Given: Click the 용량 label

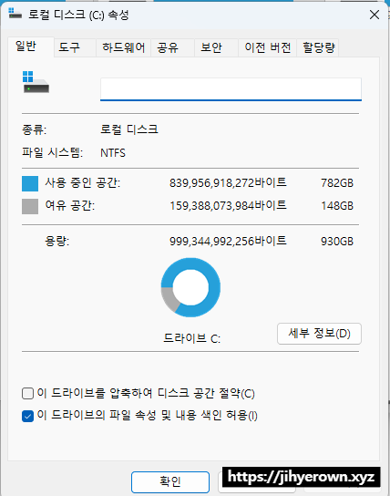Looking at the screenshot, I should (x=57, y=242).
